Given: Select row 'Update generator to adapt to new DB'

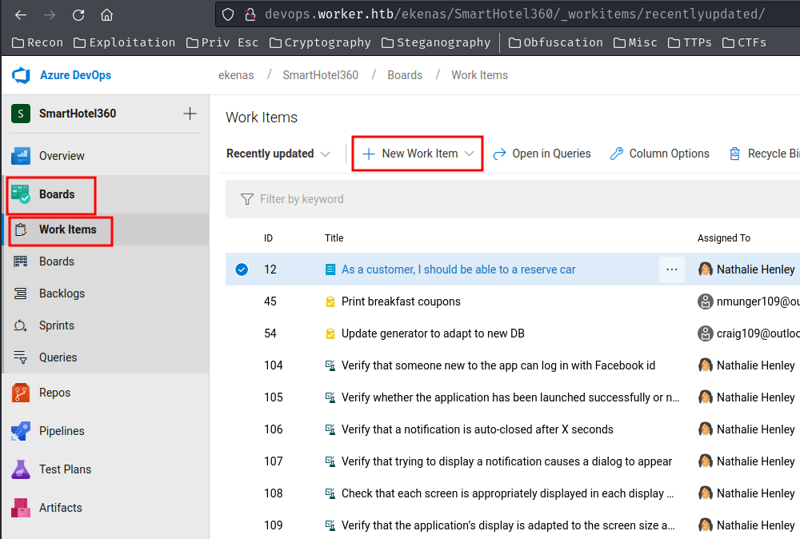Looking at the screenshot, I should coord(513,333).
